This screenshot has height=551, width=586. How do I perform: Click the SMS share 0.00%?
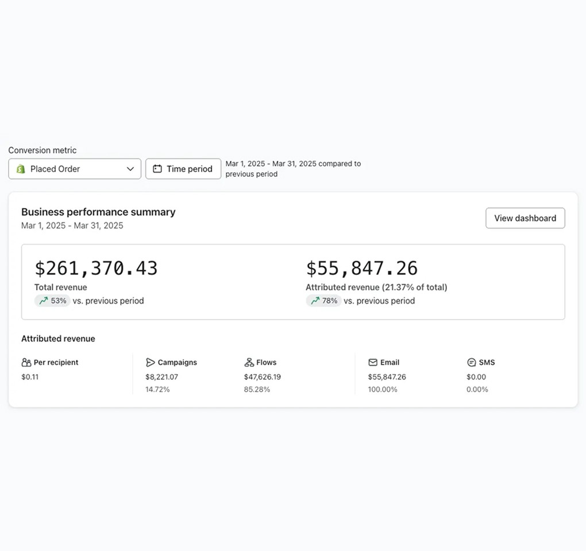(477, 389)
